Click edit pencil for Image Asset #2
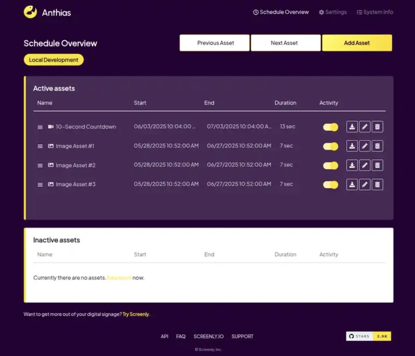Image resolution: width=415 pixels, height=356 pixels. point(365,165)
